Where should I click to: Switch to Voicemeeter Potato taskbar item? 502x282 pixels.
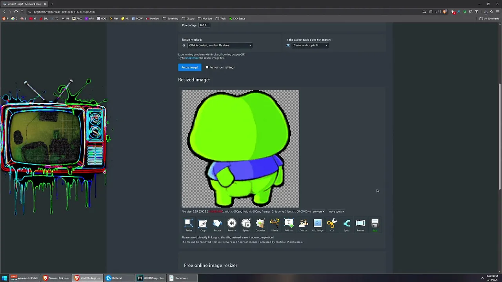tap(25, 278)
